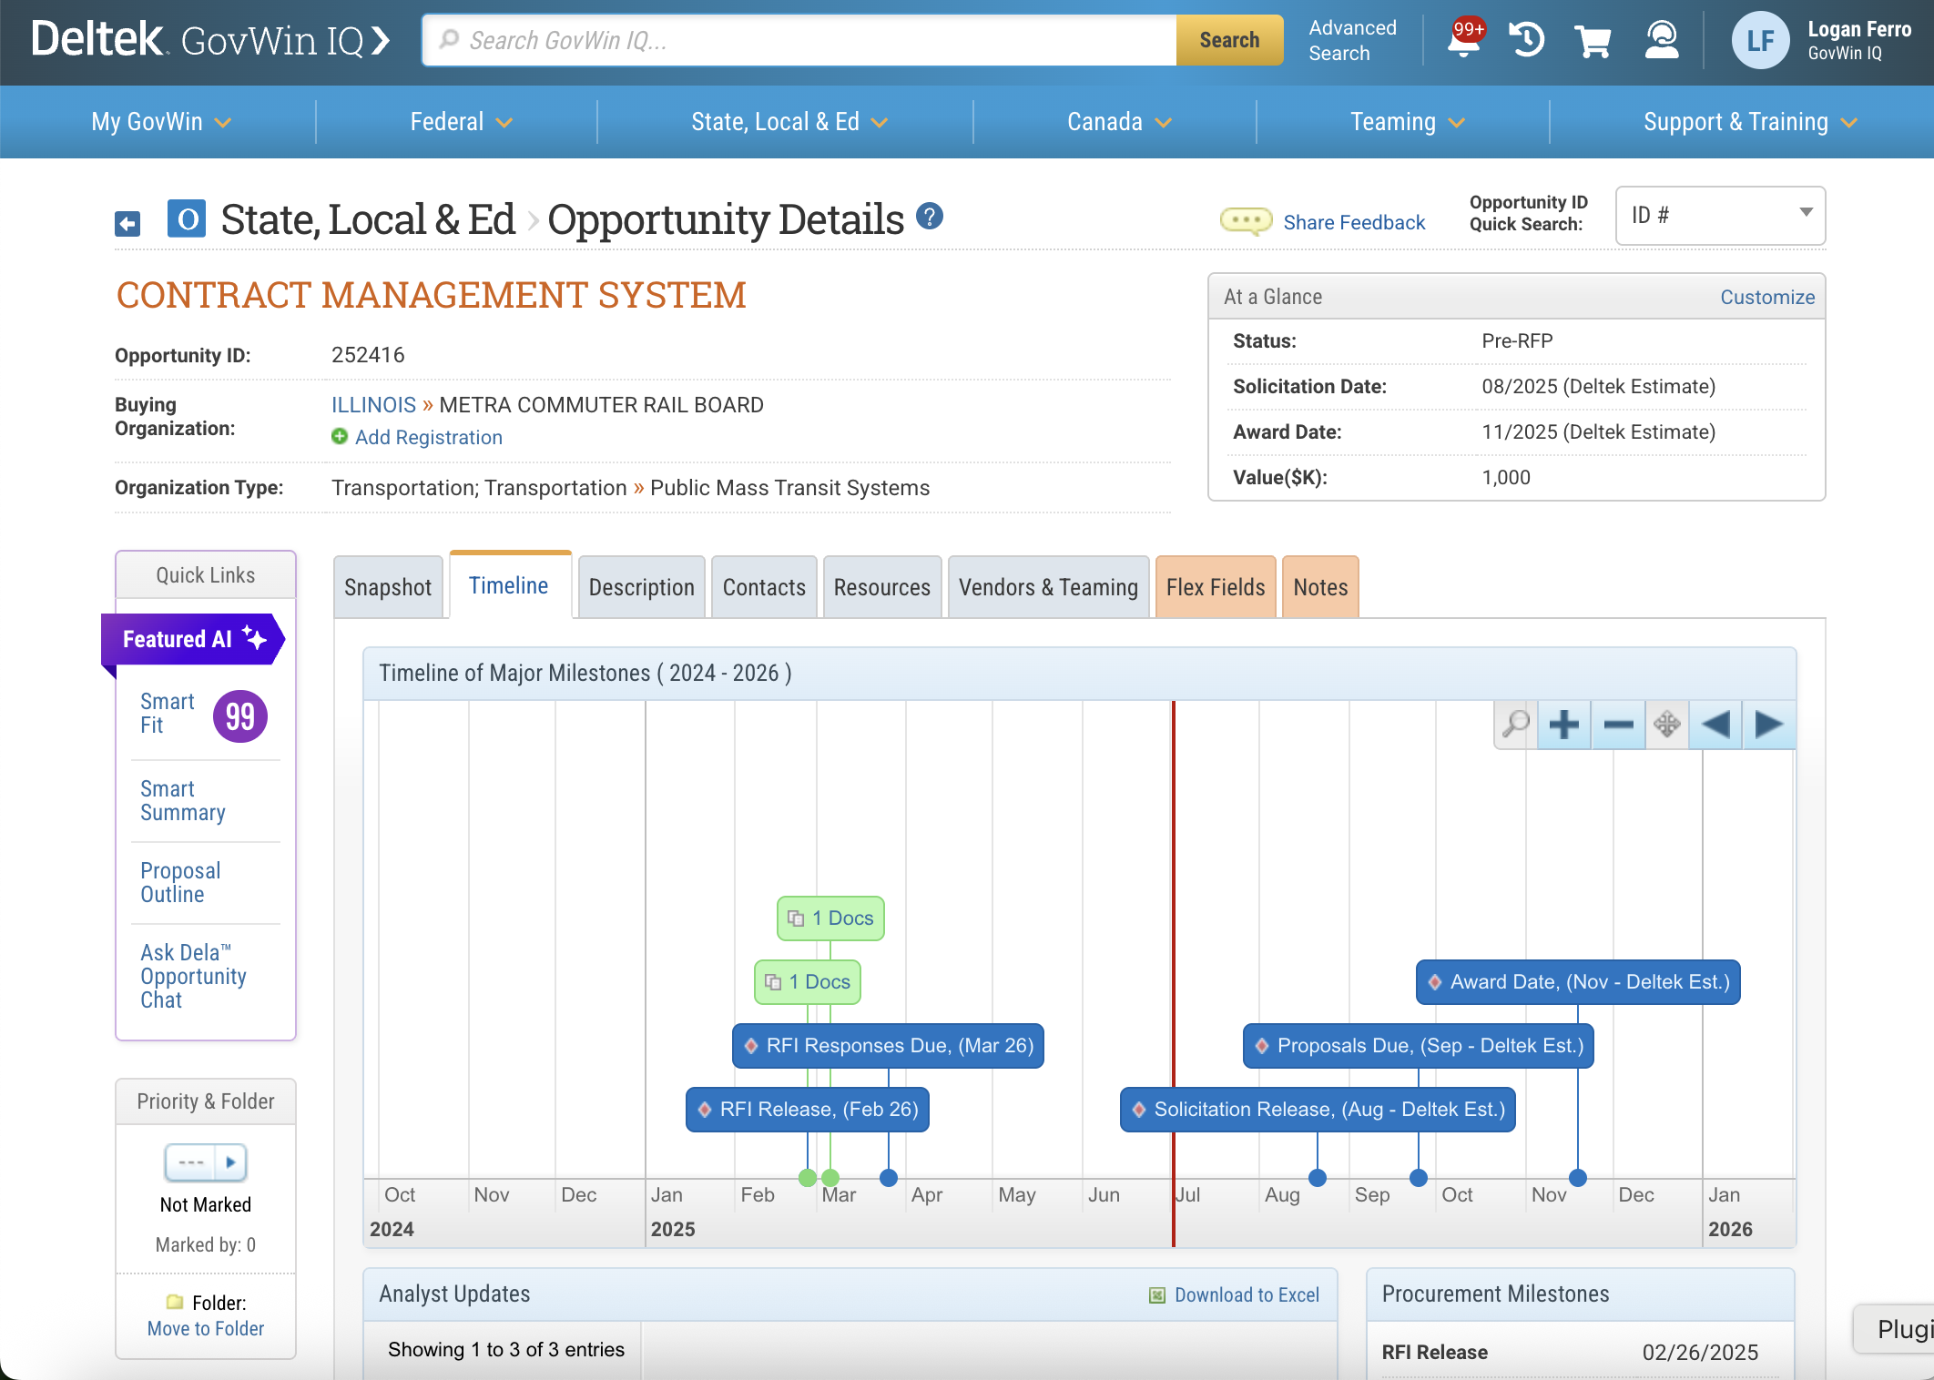Open the Vendors & Teaming tab
The height and width of the screenshot is (1380, 1934).
1049,588
